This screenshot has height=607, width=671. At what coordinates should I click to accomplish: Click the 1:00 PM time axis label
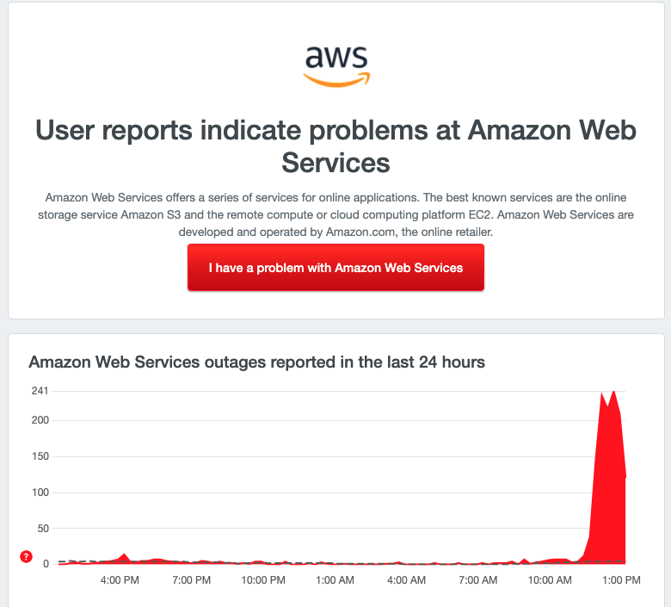tap(621, 580)
